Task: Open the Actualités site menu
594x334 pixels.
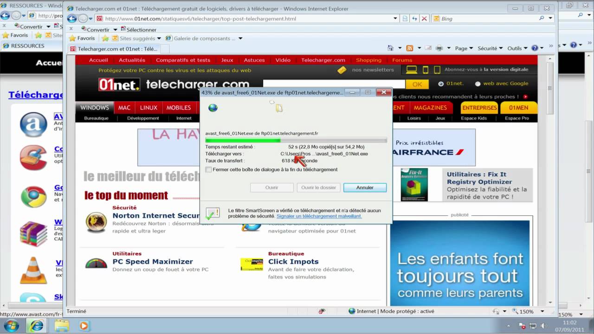Action: (x=132, y=60)
